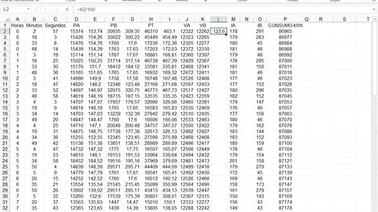
Task: Expand the formula bar with its chevron
Action: [374, 9]
